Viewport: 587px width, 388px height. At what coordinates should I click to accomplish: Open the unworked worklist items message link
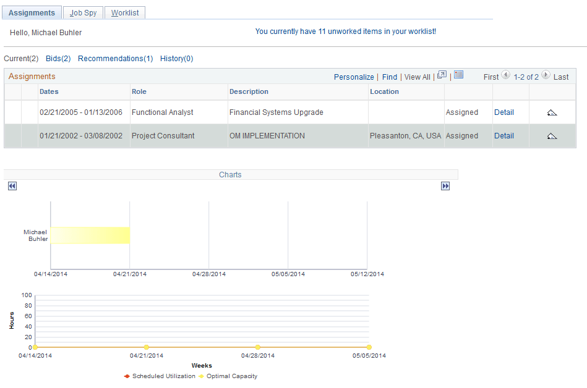point(346,32)
